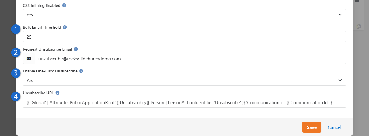Click the blue number 2 callout badge

coord(16,52)
